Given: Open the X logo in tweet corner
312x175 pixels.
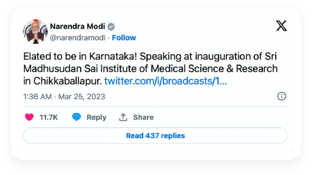Looking at the screenshot, I should pos(281,26).
